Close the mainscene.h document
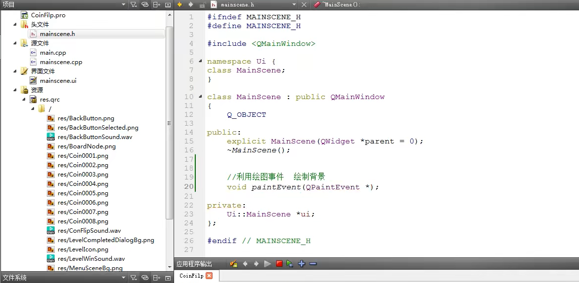This screenshot has height=283, width=579. (x=304, y=5)
